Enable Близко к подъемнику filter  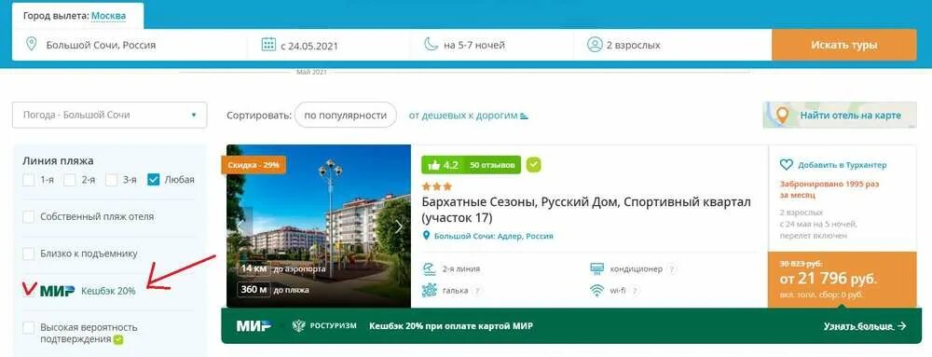(29, 254)
